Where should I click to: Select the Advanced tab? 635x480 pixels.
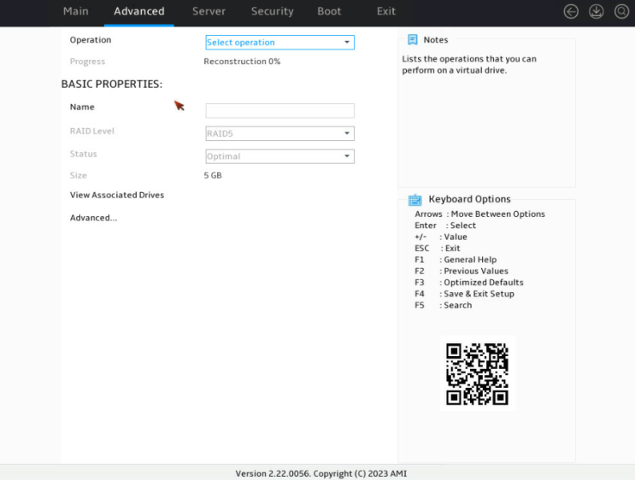(x=139, y=11)
